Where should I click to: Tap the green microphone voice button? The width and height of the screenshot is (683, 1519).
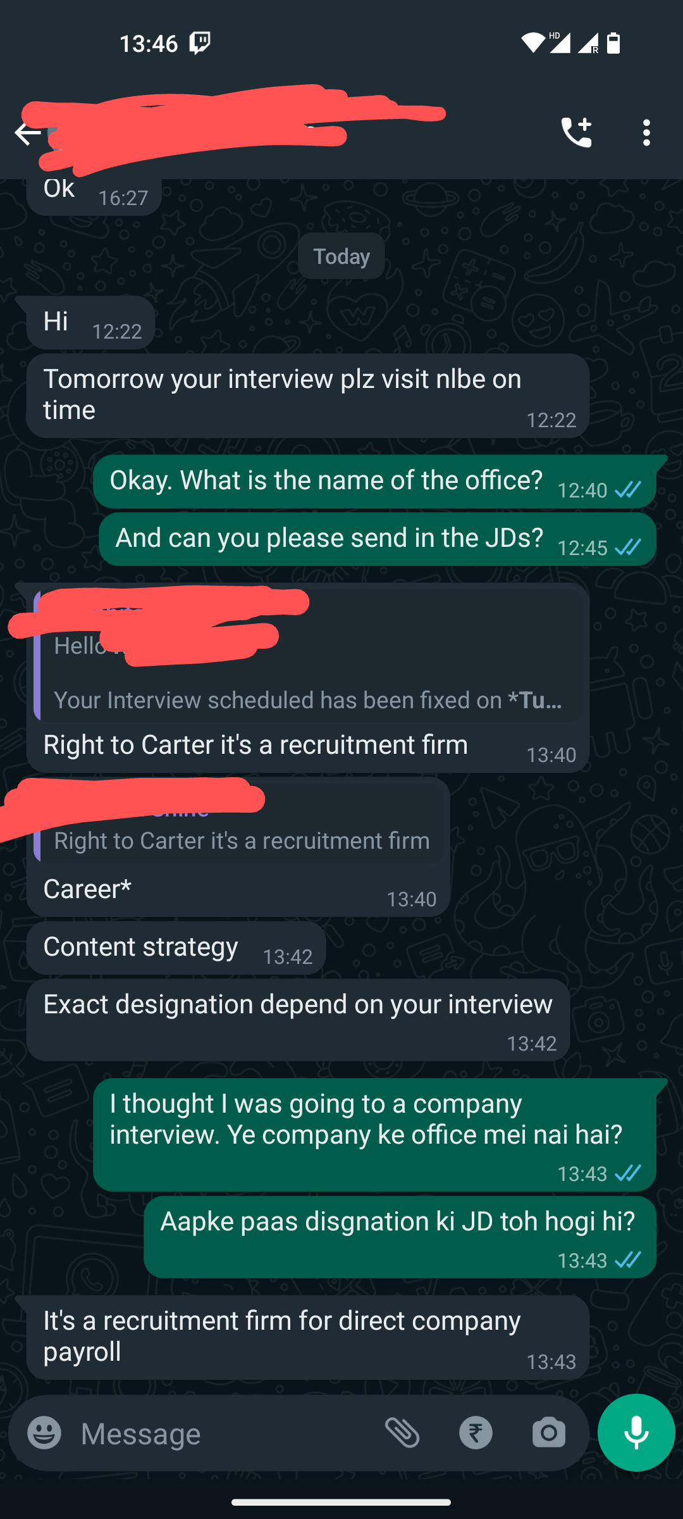(x=636, y=1433)
